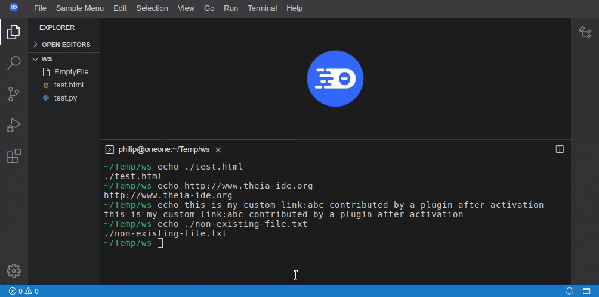This screenshot has height=297, width=599.
Task: Show notifications bell in status bar
Action: click(569, 291)
